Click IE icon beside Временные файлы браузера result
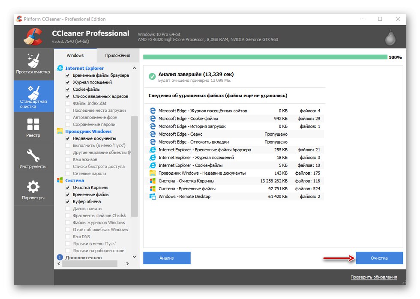The height and width of the screenshot is (299, 420). pyautogui.click(x=153, y=149)
